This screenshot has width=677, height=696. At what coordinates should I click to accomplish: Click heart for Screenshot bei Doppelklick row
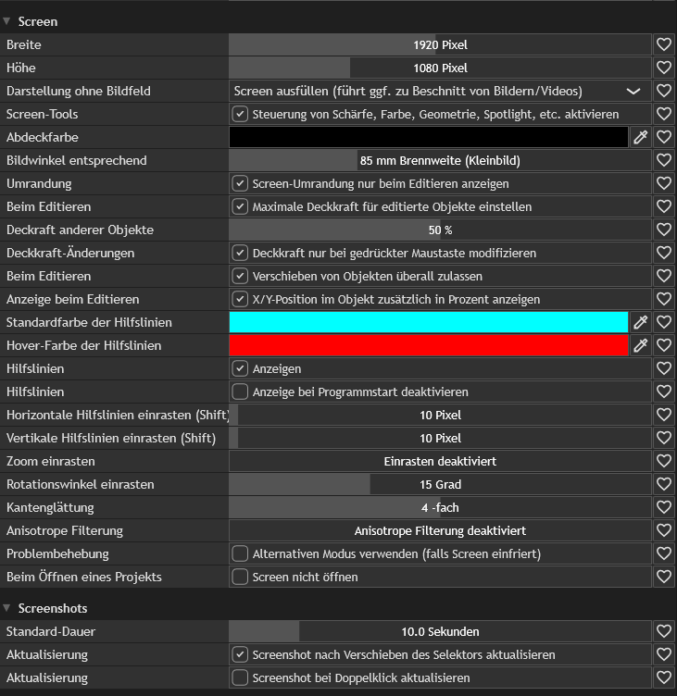pos(664,677)
